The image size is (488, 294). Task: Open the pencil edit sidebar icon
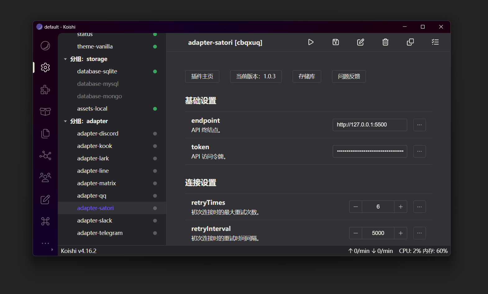click(x=45, y=199)
